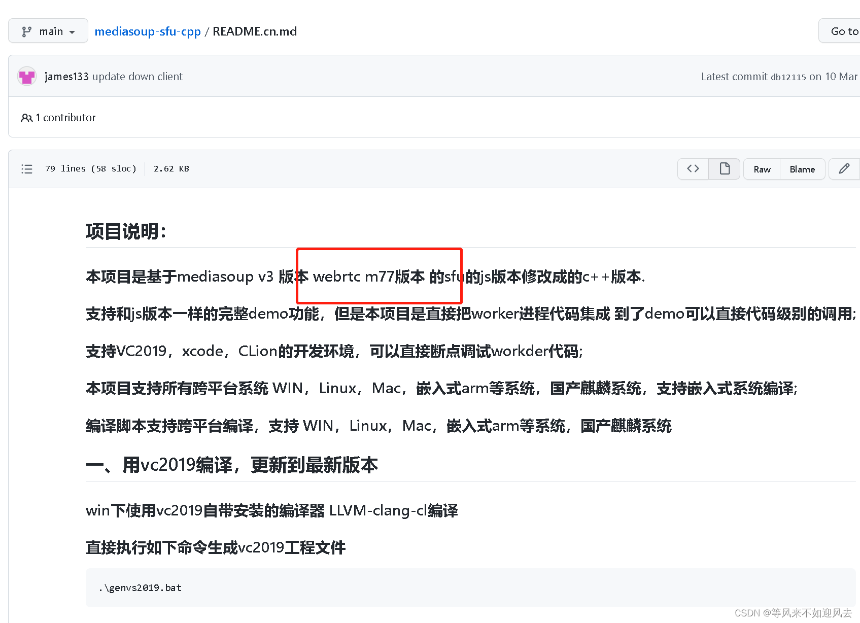Open the README editor via the pencil icon
Screen dimensions: 860x623
pos(844,168)
